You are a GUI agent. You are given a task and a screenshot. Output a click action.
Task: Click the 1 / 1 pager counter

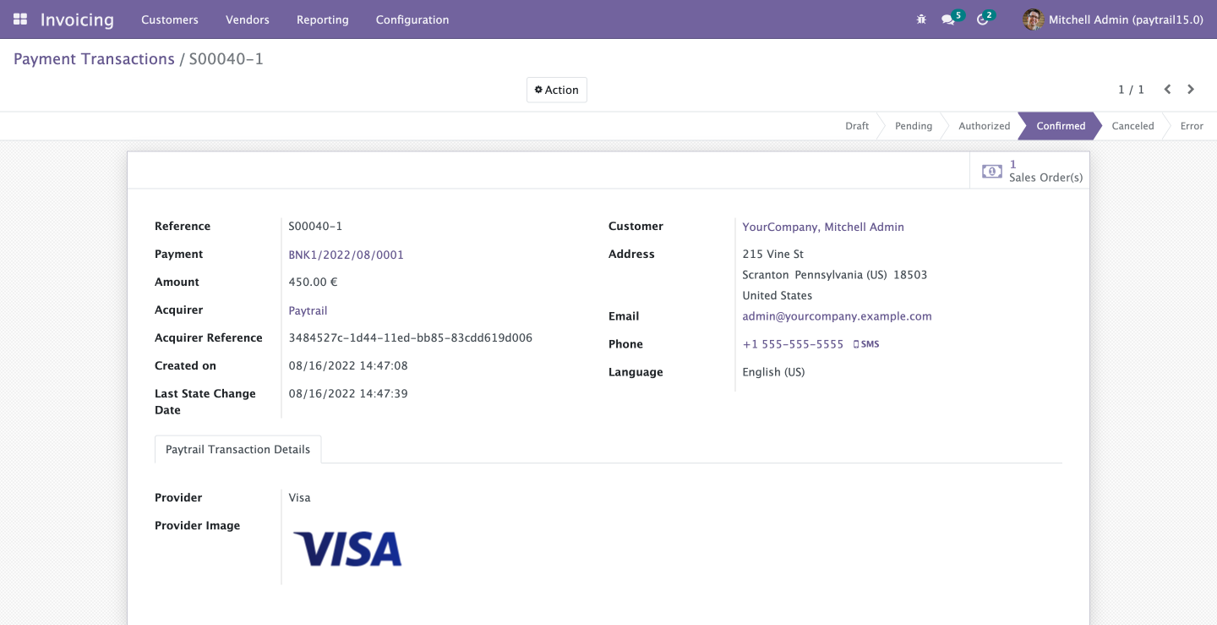point(1131,90)
